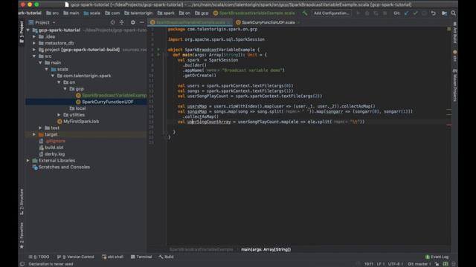Open Project panel settings gear

[132, 22]
